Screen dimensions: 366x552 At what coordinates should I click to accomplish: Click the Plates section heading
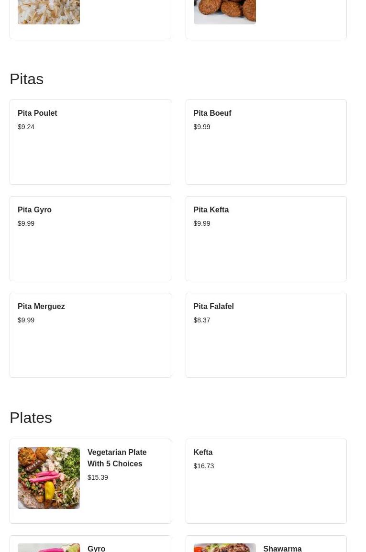tap(31, 418)
